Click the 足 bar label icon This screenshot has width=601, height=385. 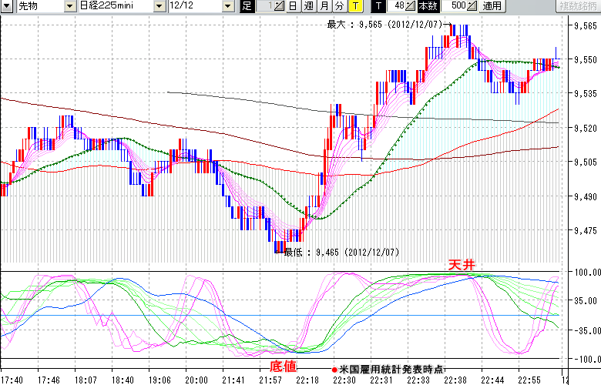point(247,6)
